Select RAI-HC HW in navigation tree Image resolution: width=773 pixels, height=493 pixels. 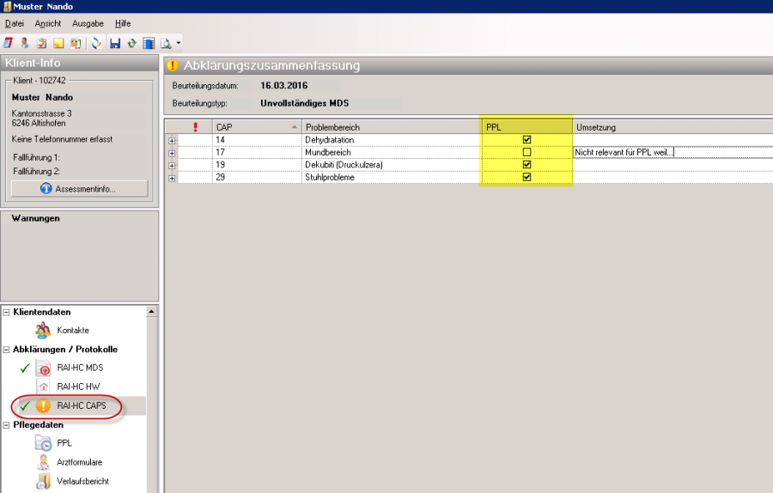79,387
